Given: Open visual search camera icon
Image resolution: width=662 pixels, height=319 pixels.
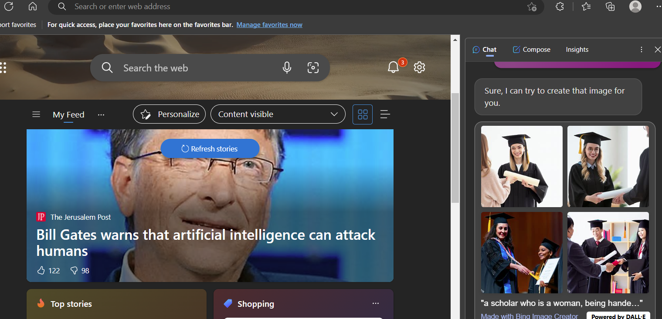Looking at the screenshot, I should (x=313, y=67).
